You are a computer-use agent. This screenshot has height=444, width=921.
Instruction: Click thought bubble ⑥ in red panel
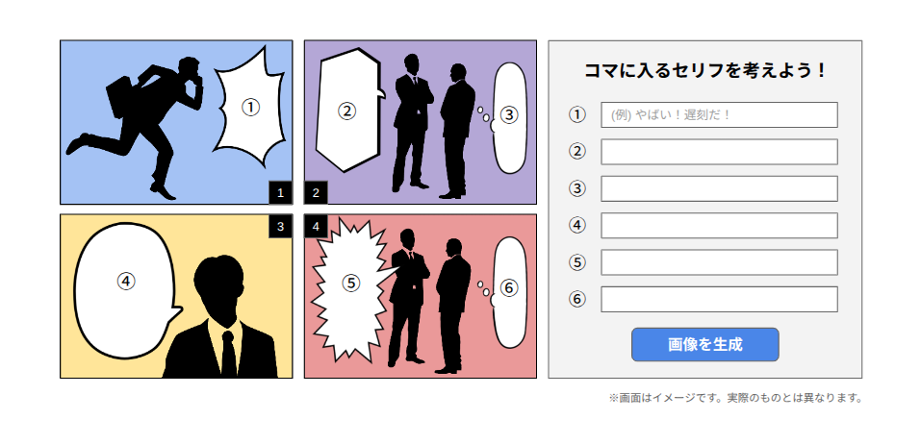[x=508, y=292]
